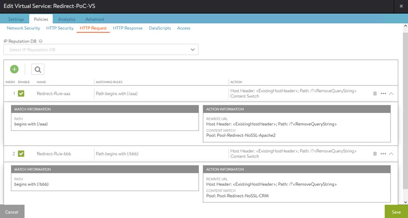This screenshot has width=408, height=218.
Task: Disable the Redirect-Rule-bbb checkbox
Action: pos(21,153)
